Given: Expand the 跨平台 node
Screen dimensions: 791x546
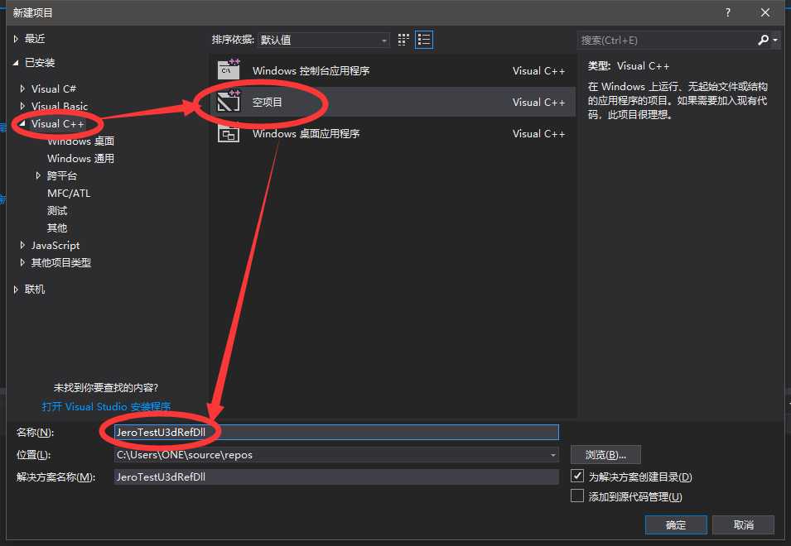Looking at the screenshot, I should pos(38,175).
